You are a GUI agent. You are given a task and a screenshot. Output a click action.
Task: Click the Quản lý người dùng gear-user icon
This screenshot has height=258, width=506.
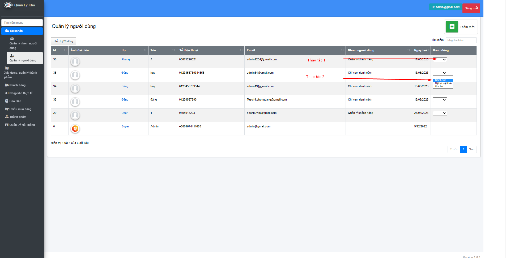(12, 56)
